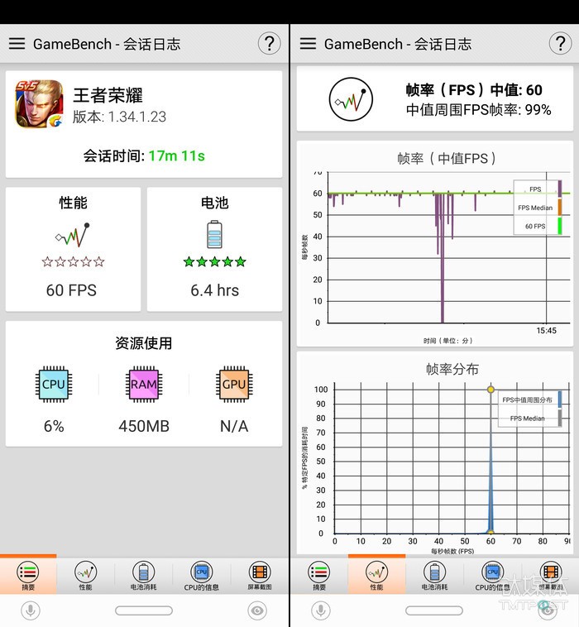Select the orange GPU chip icon
The width and height of the screenshot is (579, 627).
pos(234,384)
